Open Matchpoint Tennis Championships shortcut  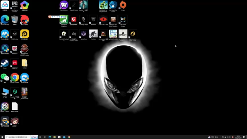(133, 35)
